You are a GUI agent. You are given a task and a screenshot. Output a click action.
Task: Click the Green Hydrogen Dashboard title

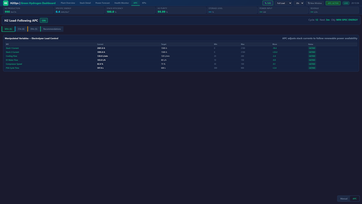[38, 3]
